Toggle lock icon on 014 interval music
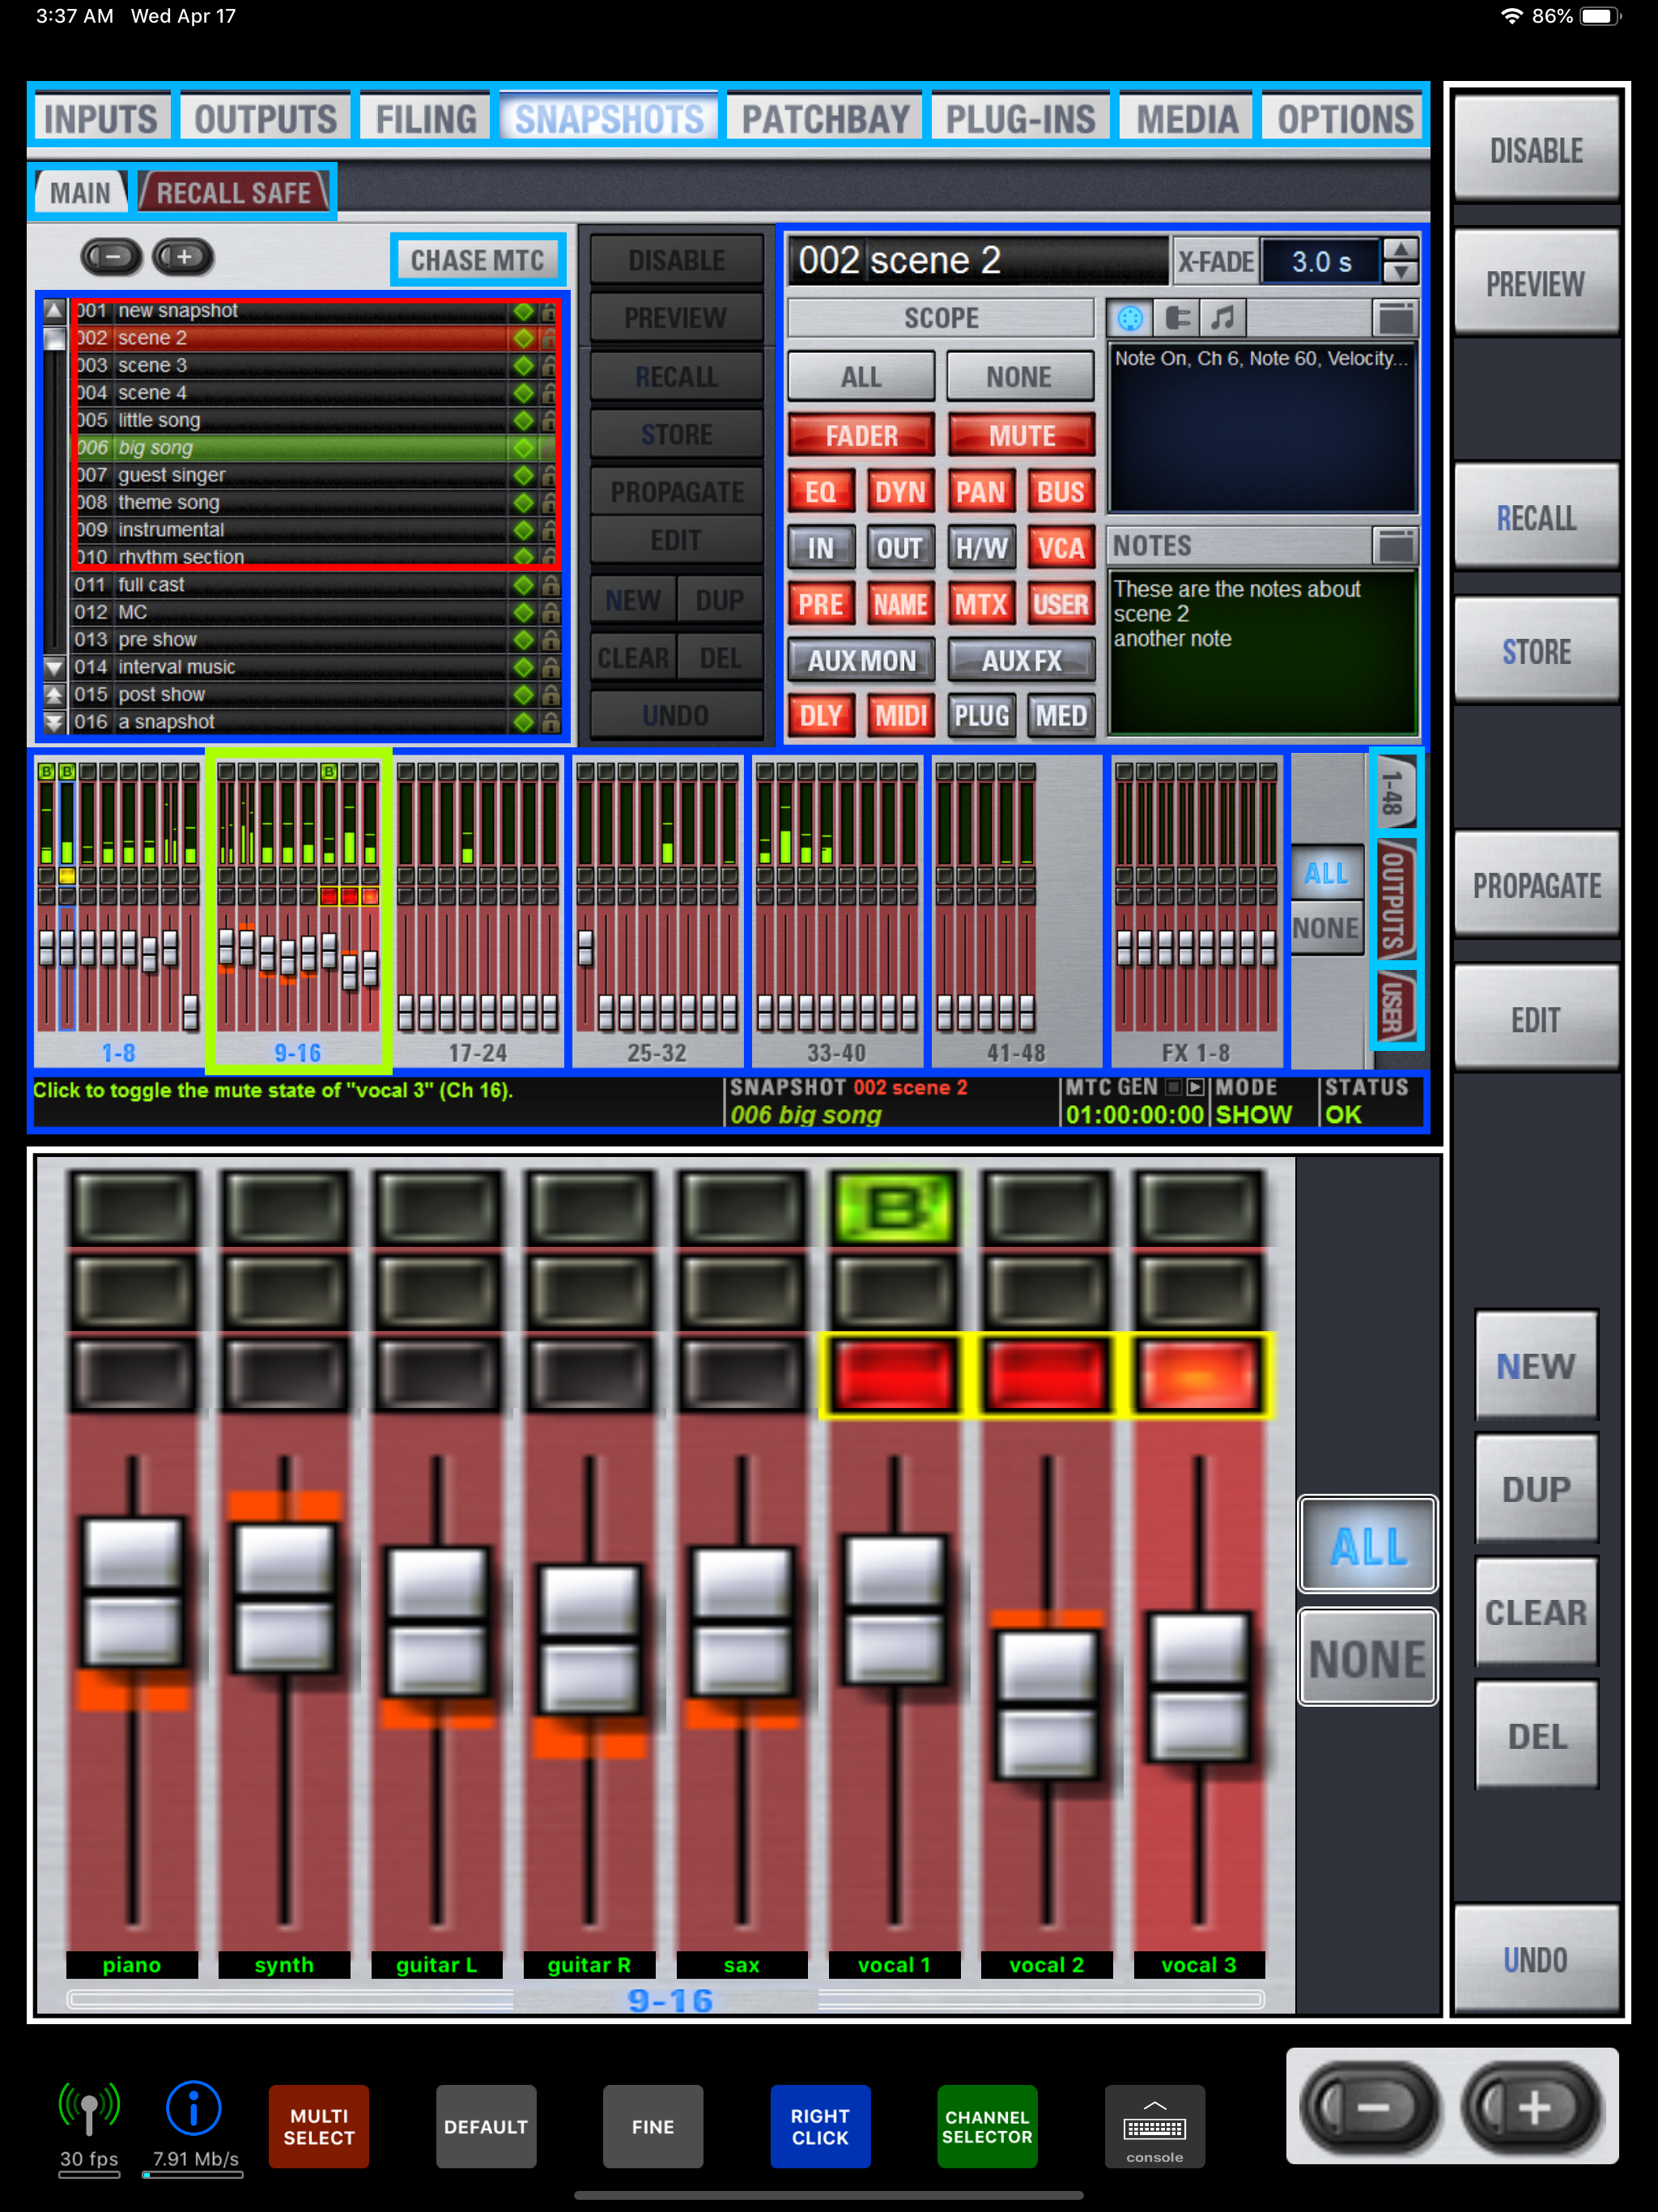 (x=550, y=667)
